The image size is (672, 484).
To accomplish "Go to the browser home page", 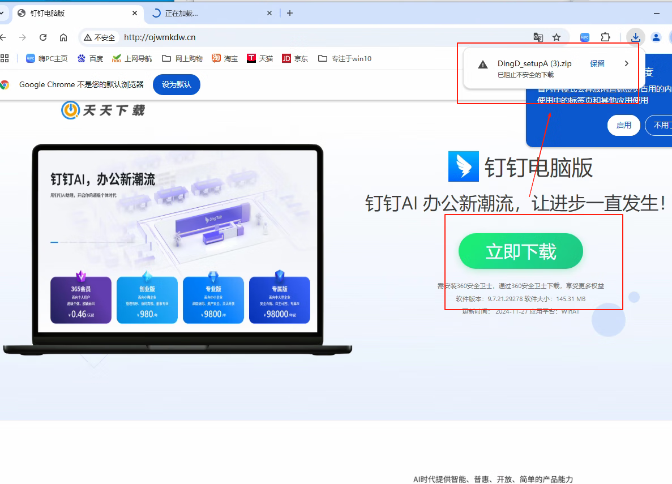I will (63, 37).
